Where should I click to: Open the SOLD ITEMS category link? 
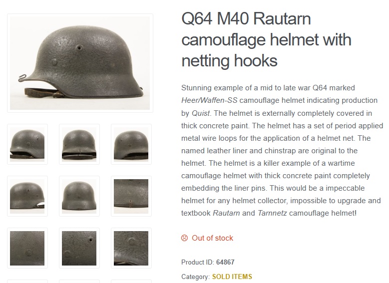[232, 277]
